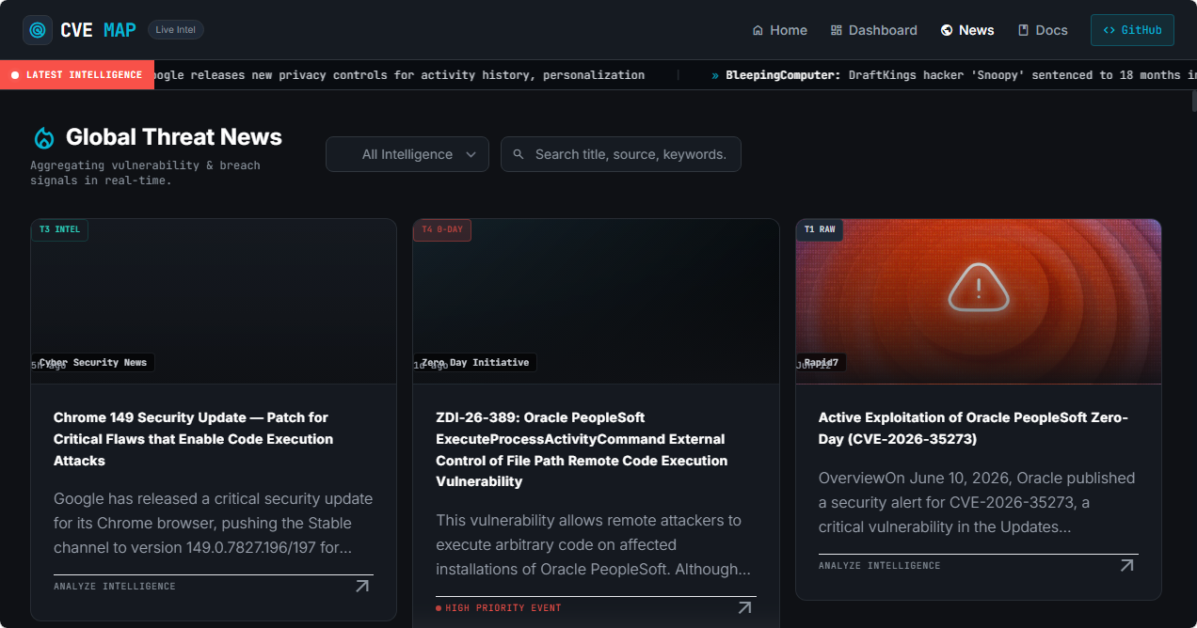Click the T4 0-DAY tag badge

442,229
